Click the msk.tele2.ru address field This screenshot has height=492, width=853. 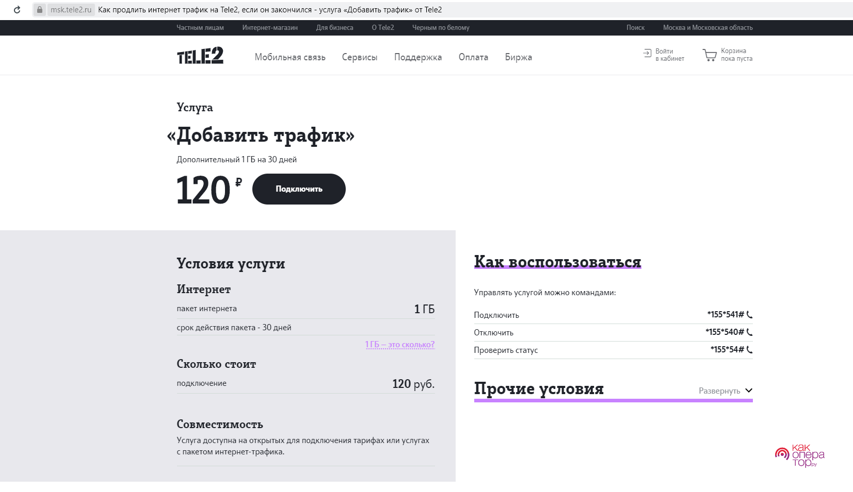coord(71,10)
